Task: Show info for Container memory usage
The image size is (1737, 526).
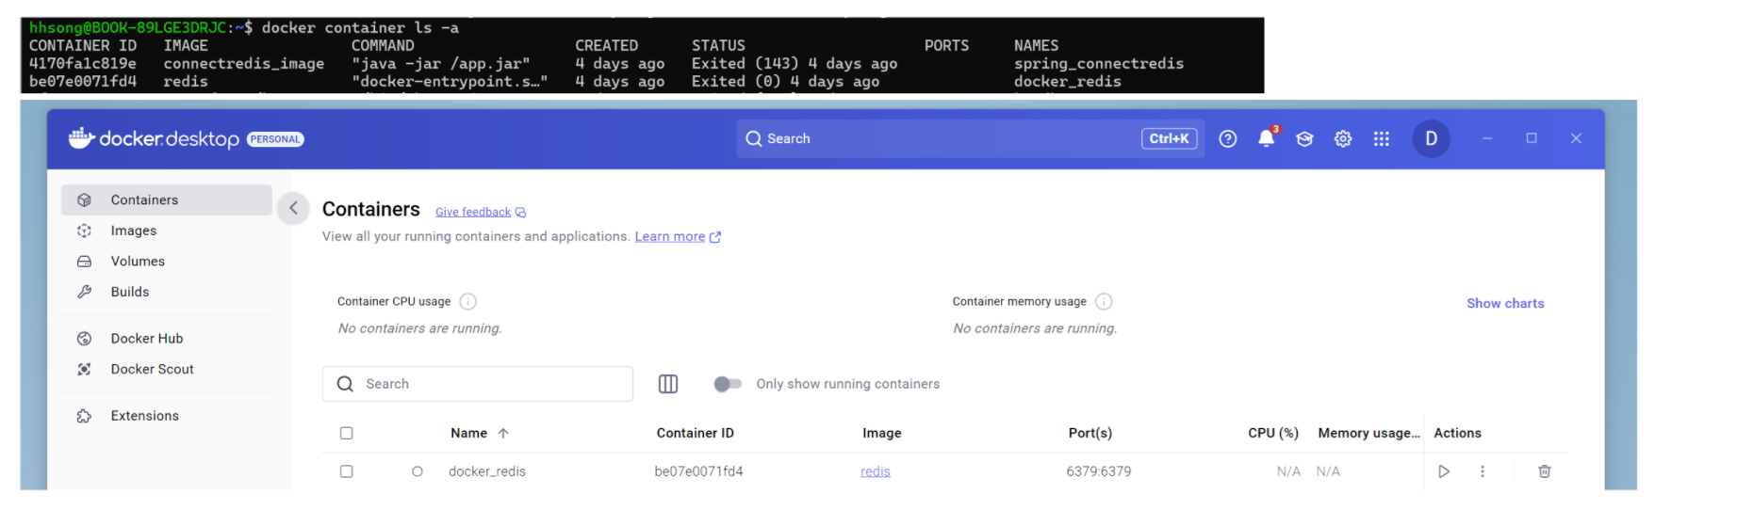Action: (1104, 301)
